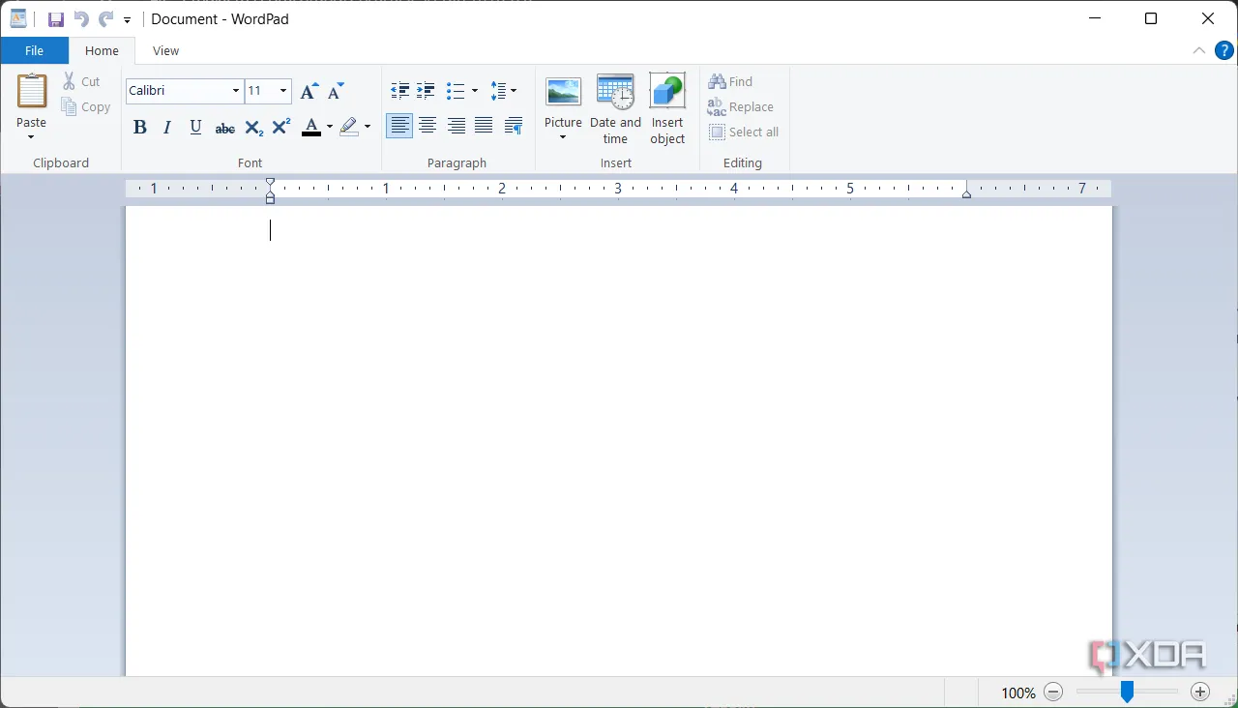
Task: Click into the font size 11 field
Action: pyautogui.click(x=260, y=91)
